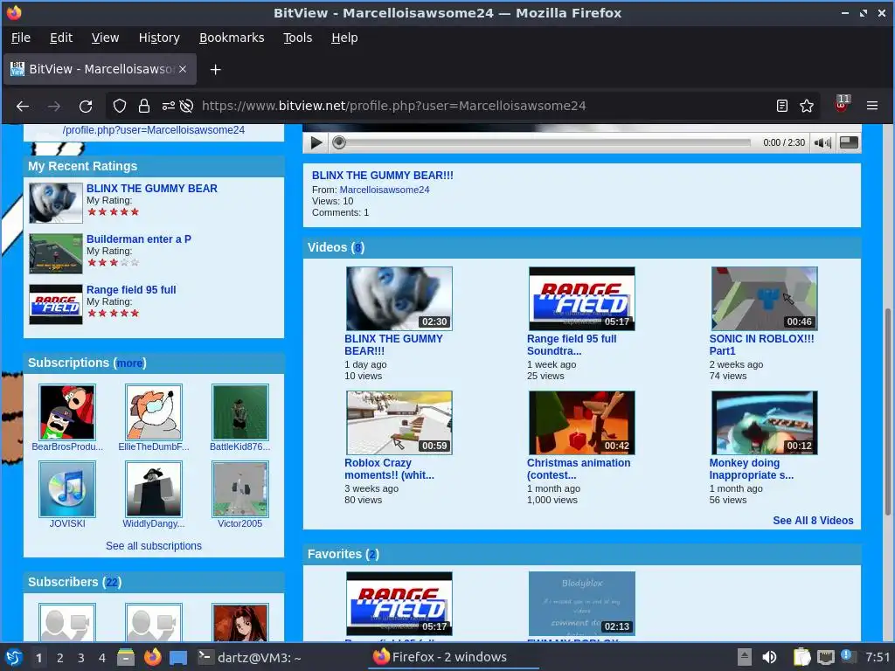Go back with the browser back arrow
The width and height of the screenshot is (895, 671).
(23, 106)
